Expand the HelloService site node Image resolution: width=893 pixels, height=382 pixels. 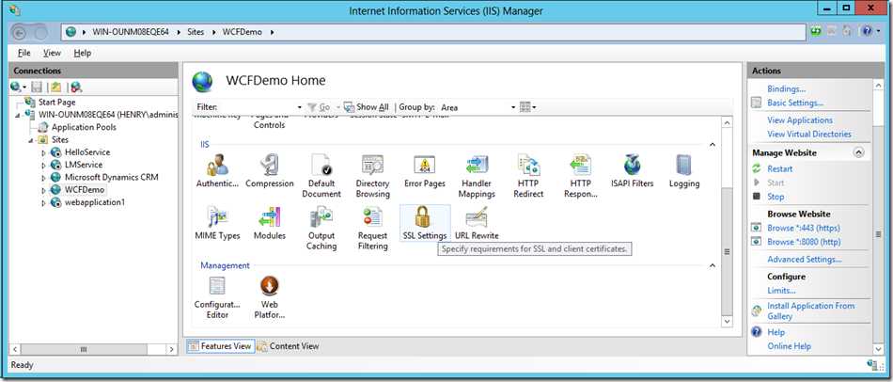click(44, 152)
